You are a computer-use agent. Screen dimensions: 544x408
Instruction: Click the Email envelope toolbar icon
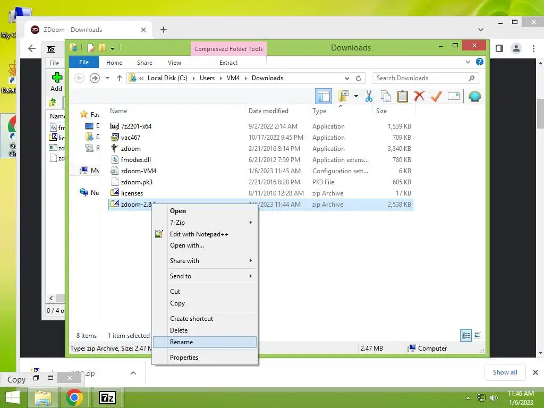click(454, 96)
